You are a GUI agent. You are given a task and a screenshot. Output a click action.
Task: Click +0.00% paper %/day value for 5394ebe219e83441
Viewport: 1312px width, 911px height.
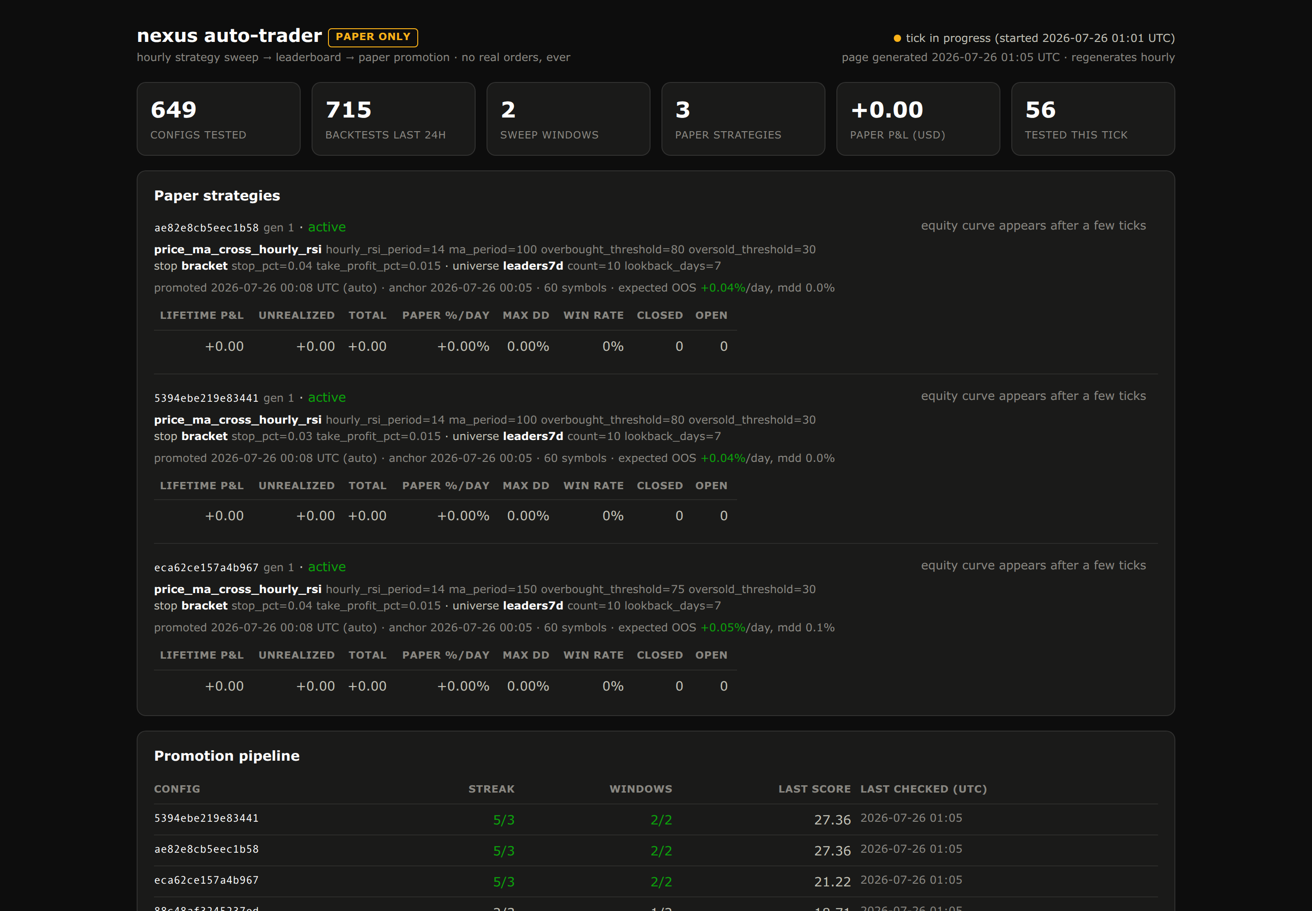click(x=463, y=516)
